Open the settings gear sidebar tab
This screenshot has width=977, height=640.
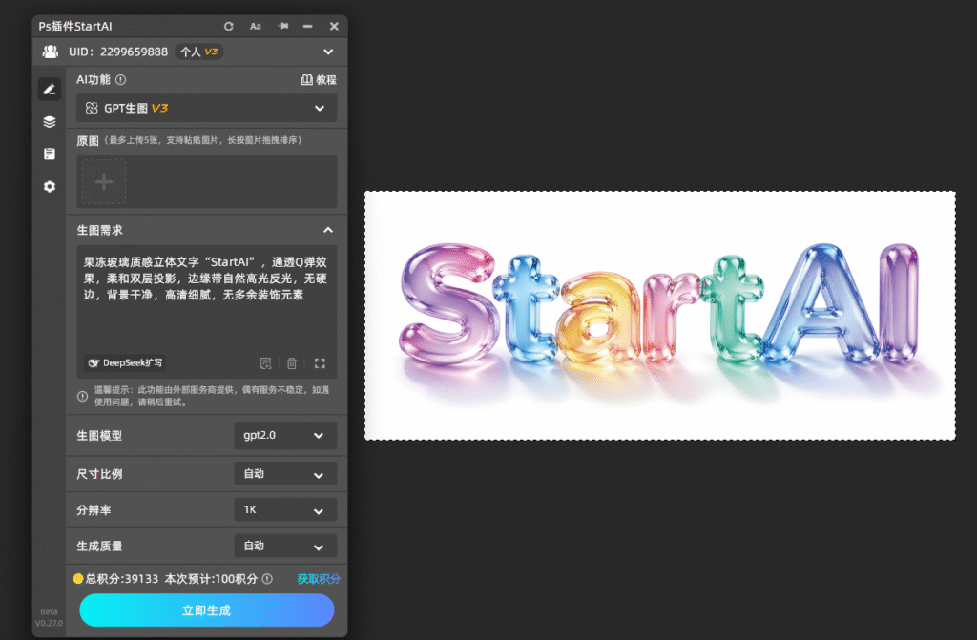click(x=50, y=186)
